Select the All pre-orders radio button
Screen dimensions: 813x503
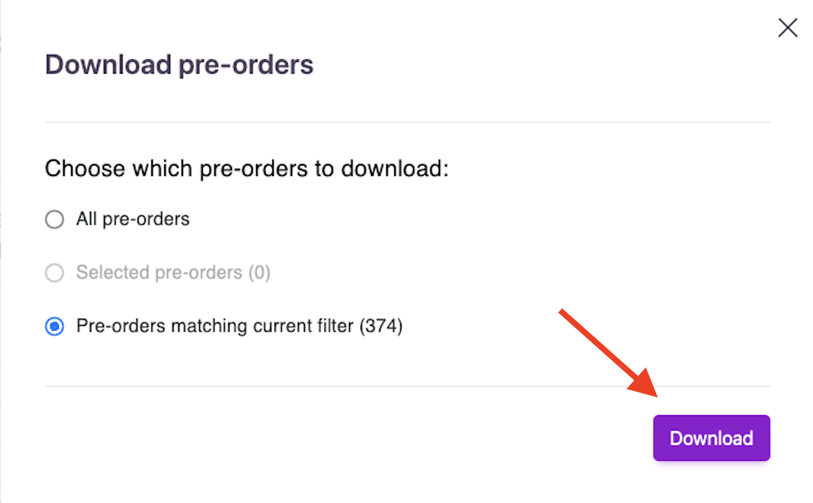54,220
